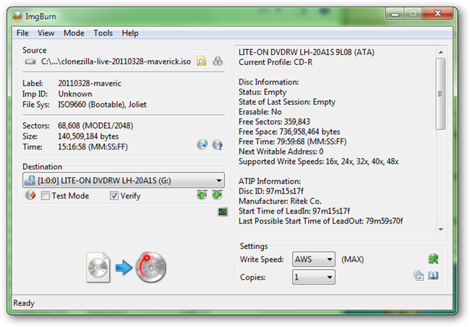Click the drive icon beside source path

point(30,61)
